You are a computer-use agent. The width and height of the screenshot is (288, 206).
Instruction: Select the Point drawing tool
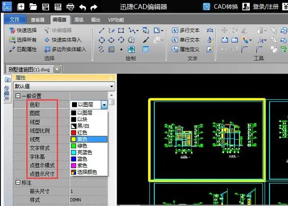coord(121,50)
